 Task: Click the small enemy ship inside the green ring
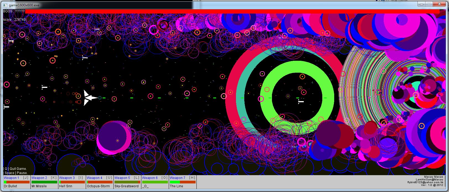pyautogui.click(x=301, y=102)
